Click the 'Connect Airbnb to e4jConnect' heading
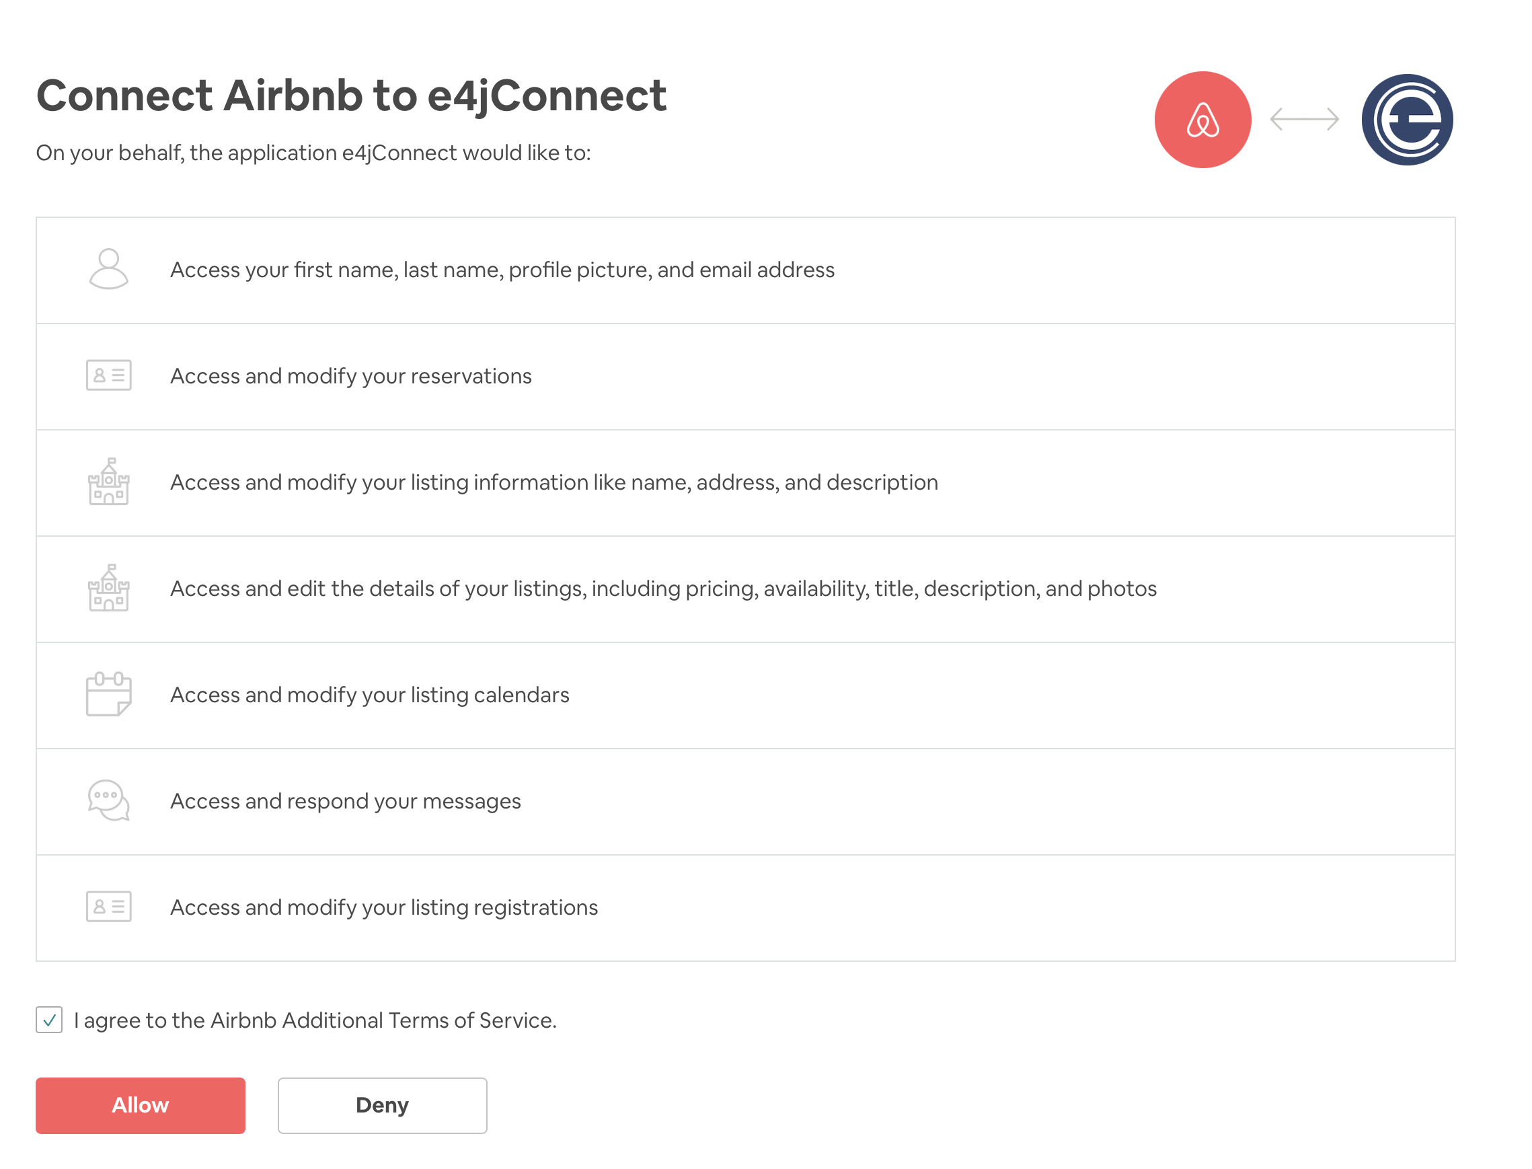 (351, 96)
